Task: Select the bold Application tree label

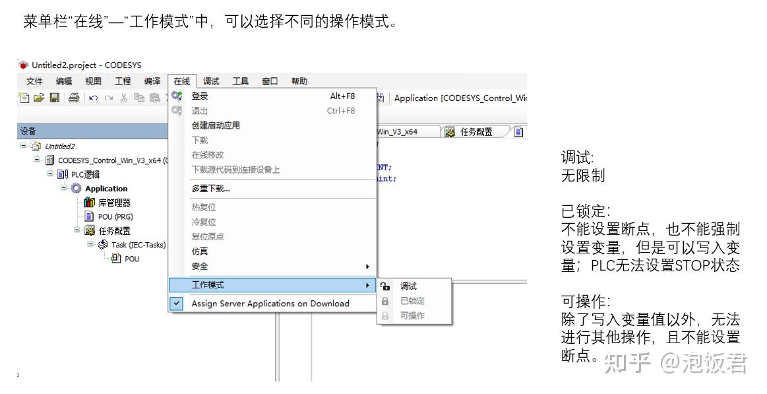Action: [106, 189]
